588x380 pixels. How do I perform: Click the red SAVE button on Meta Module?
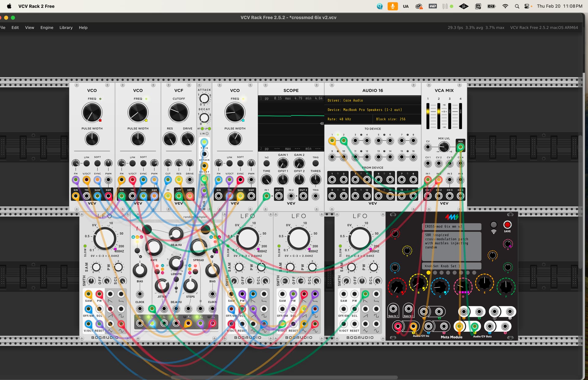507,224
